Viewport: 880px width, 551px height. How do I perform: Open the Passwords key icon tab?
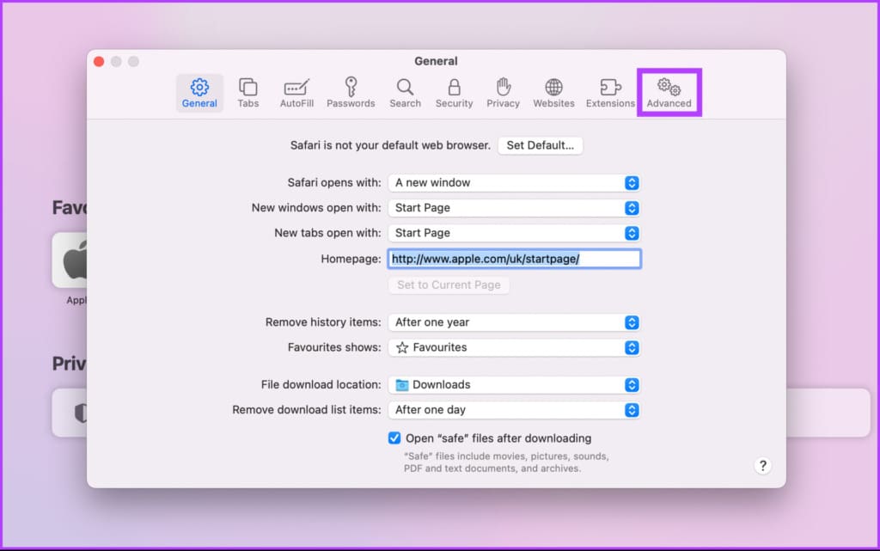click(351, 93)
